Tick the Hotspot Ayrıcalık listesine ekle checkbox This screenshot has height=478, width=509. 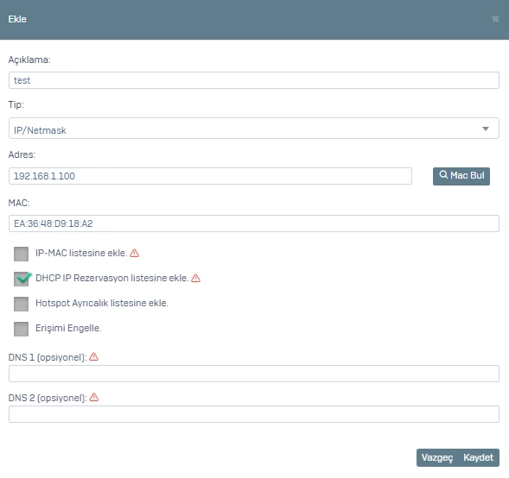pos(21,304)
